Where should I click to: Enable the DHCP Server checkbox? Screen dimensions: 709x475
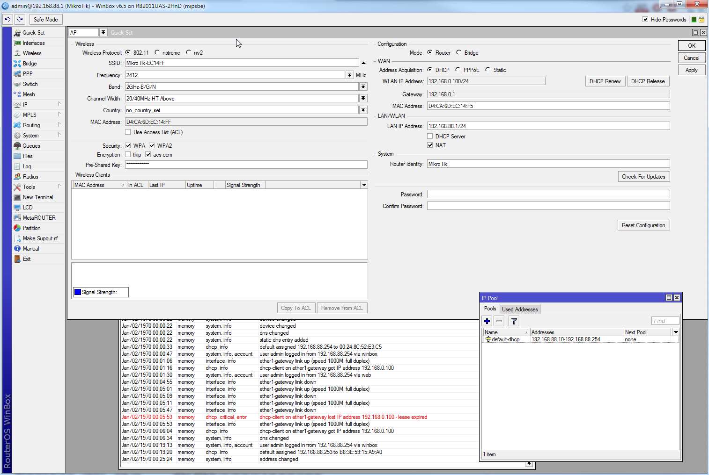coord(430,136)
